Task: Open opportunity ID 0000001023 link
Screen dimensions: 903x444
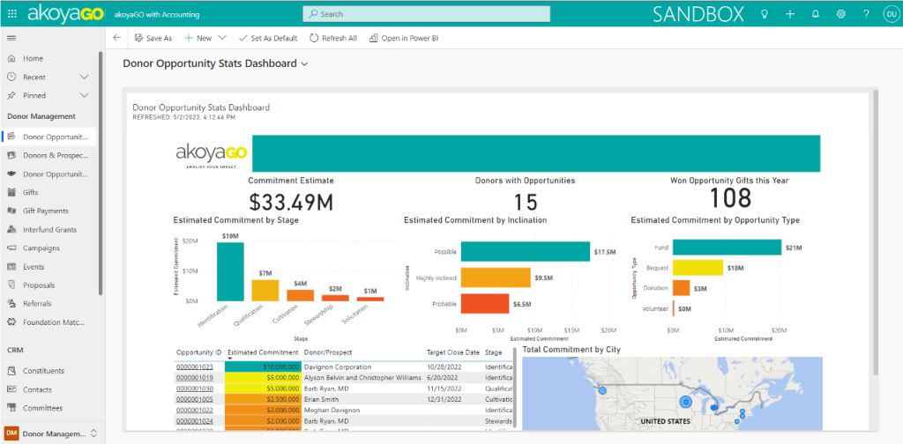Action: 196,366
